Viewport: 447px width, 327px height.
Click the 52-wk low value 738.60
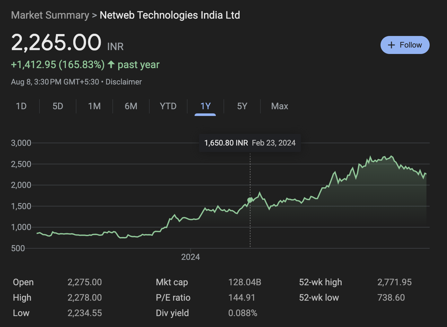click(391, 297)
